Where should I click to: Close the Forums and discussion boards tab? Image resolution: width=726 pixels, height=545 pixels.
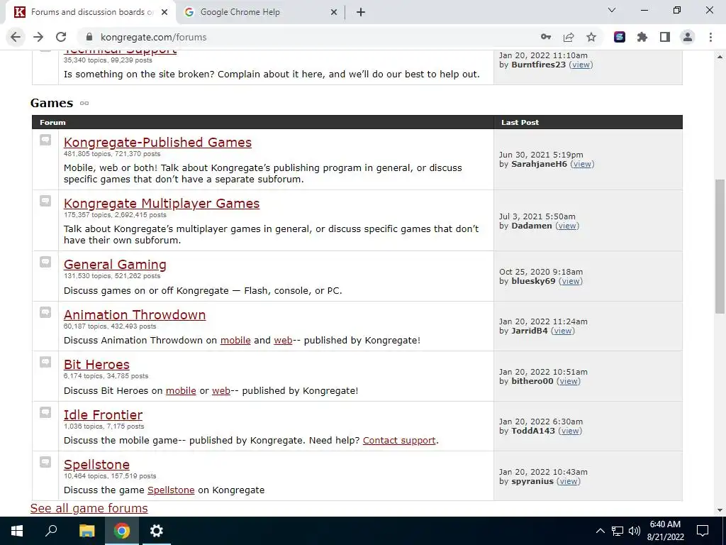164,13
